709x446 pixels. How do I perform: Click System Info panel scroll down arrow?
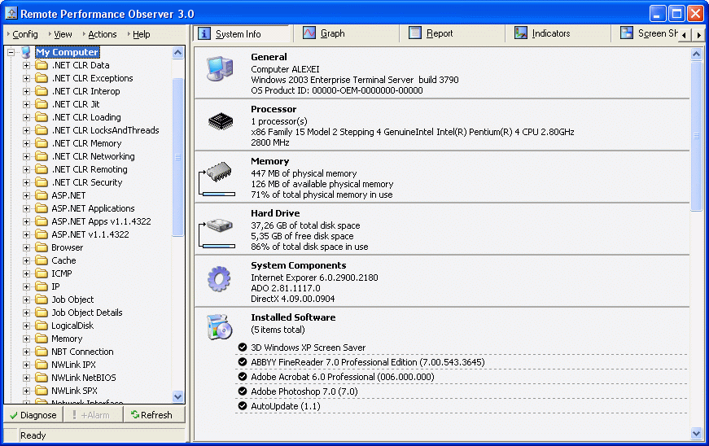(696, 434)
